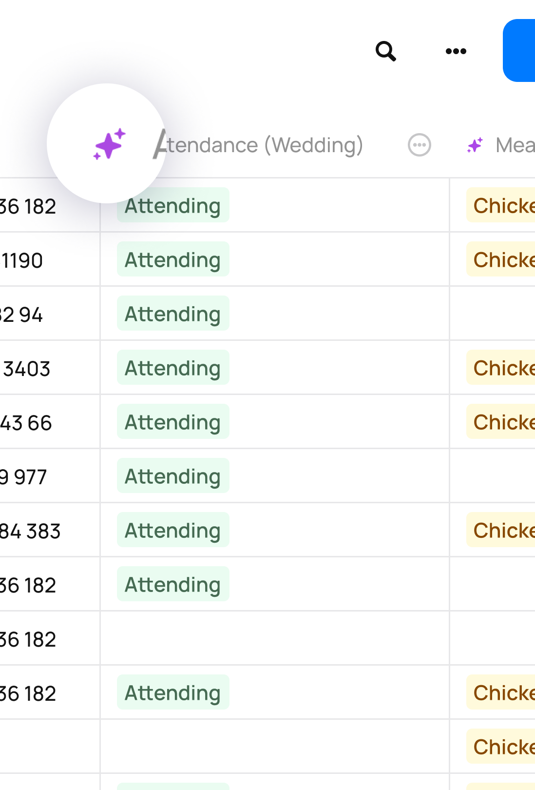The image size is (535, 790).
Task: Open the search magnifier icon
Action: (385, 51)
